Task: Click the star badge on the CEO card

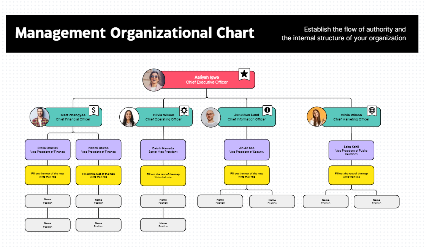Action: [244, 74]
